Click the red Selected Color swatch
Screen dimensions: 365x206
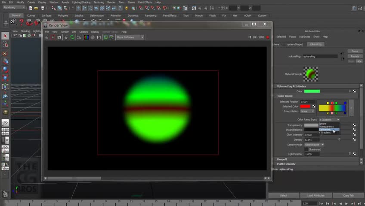[x=305, y=106]
